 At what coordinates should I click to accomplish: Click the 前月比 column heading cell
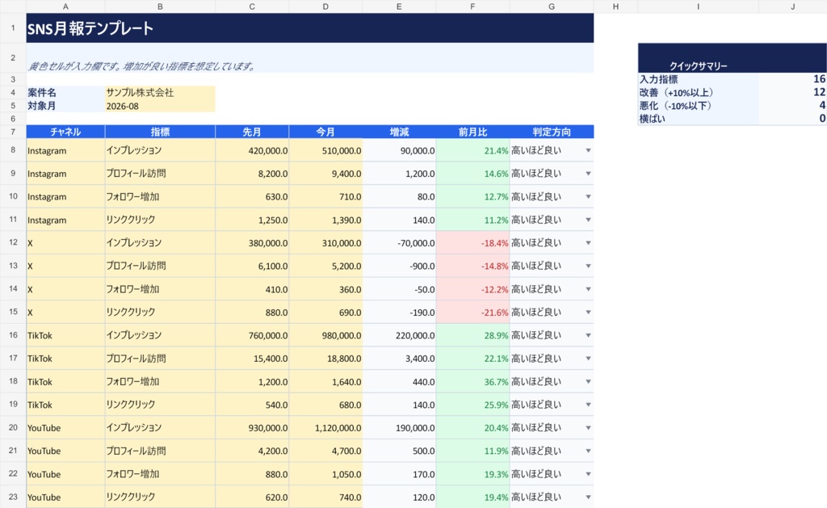tap(472, 132)
